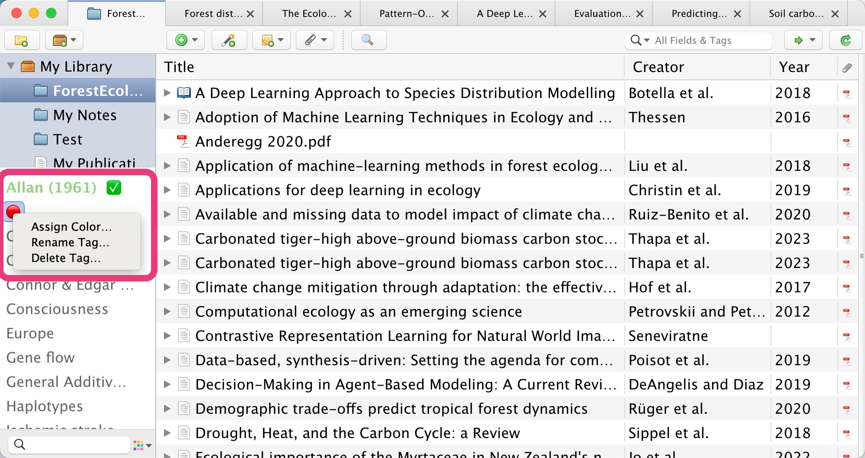Open the new note yellow icon
This screenshot has width=865, height=458.
pyautogui.click(x=268, y=40)
